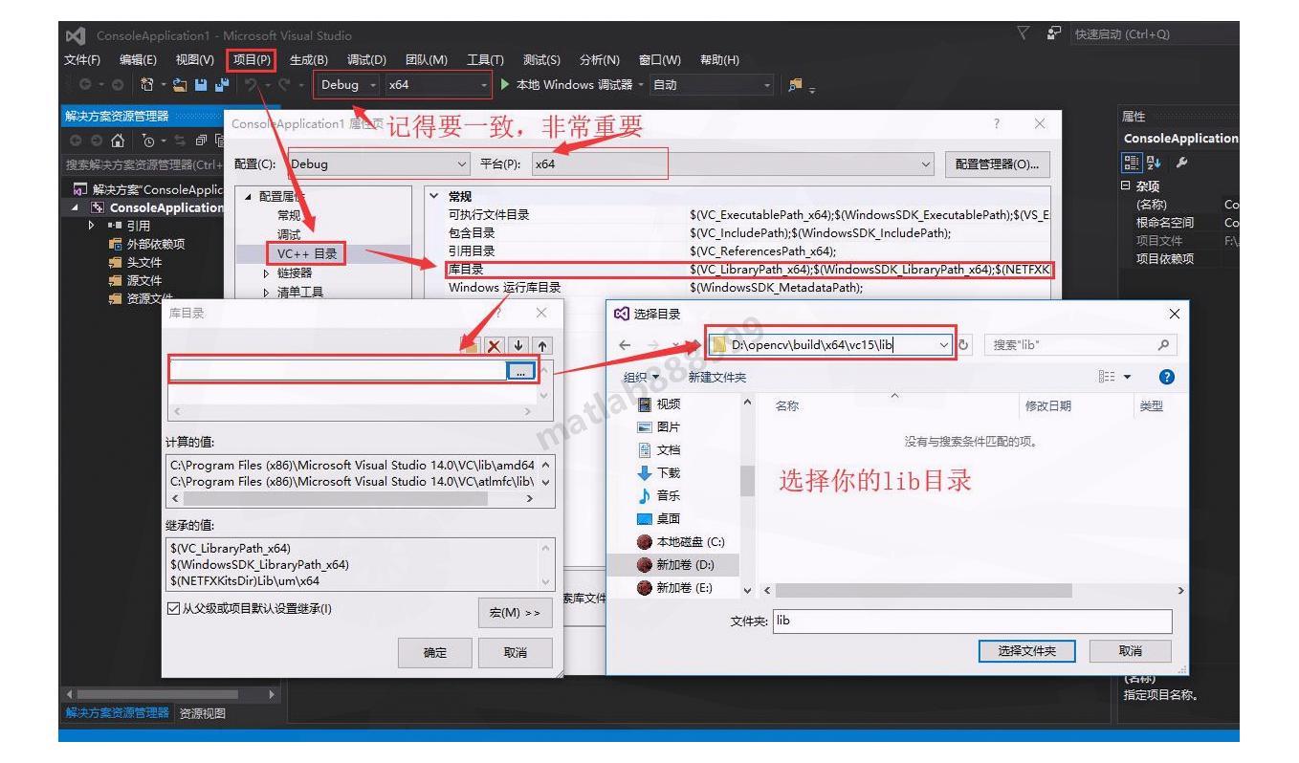This screenshot has width=1299, height=763.
Task: Click the ellipsis browse button in edit line
Action: pyautogui.click(x=519, y=373)
